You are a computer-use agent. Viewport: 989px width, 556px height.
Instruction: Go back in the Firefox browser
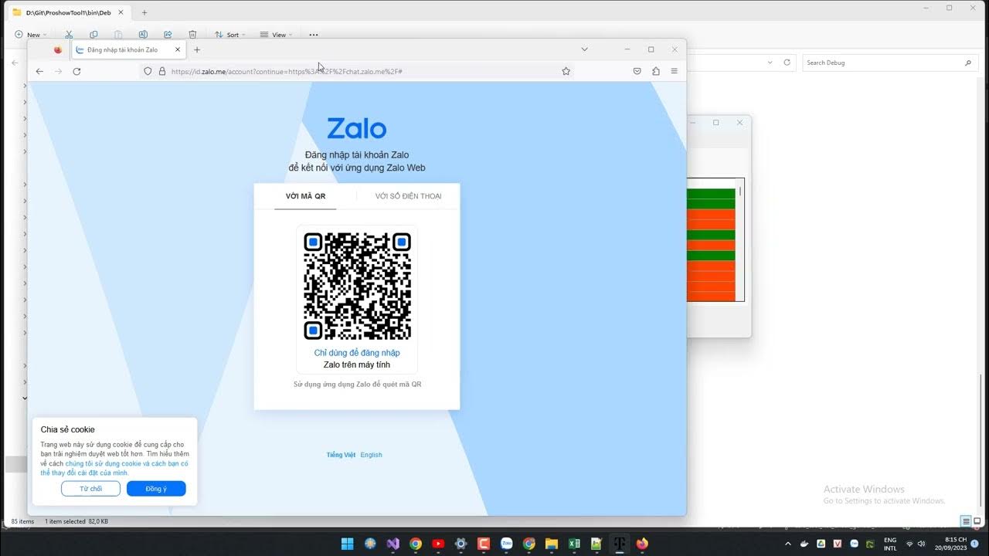click(x=39, y=71)
